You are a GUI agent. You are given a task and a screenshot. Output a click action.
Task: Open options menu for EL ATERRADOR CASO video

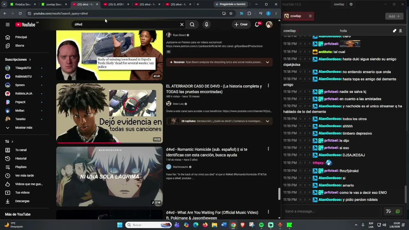point(268,86)
